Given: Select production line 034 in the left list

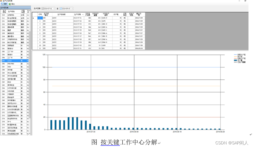Looking at the screenshot, I should click(14, 30).
